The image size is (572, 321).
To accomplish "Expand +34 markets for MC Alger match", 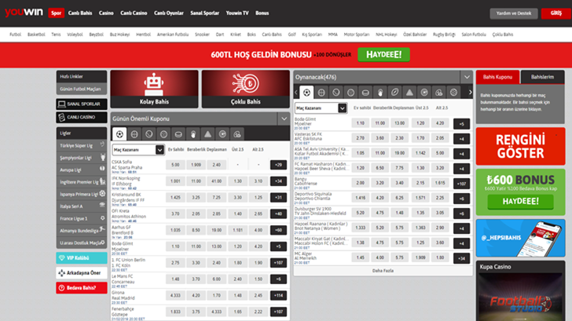I will tap(461, 258).
